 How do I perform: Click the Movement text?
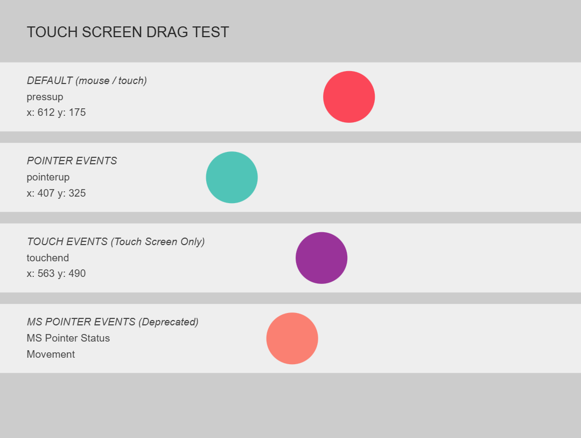(x=51, y=354)
